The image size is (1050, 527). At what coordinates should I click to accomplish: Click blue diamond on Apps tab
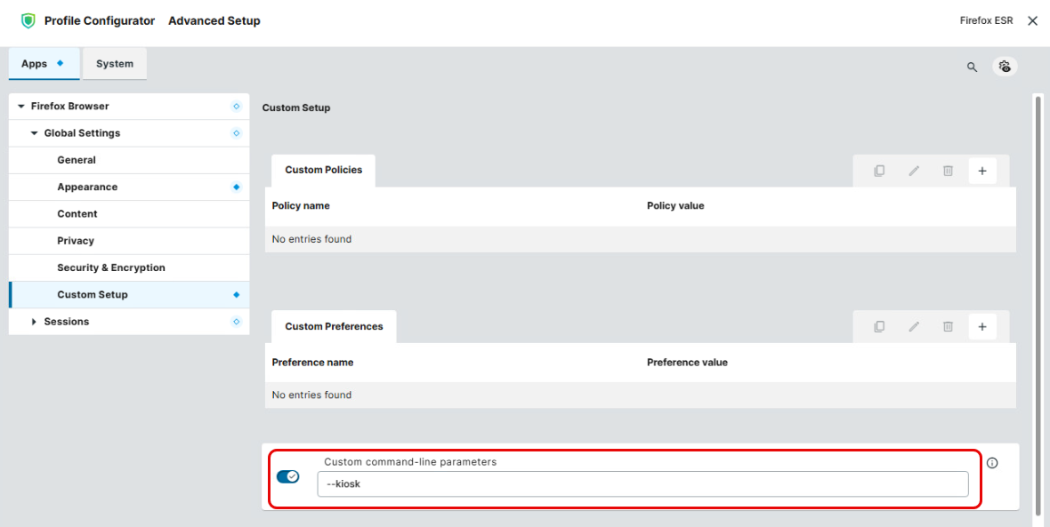(x=60, y=63)
